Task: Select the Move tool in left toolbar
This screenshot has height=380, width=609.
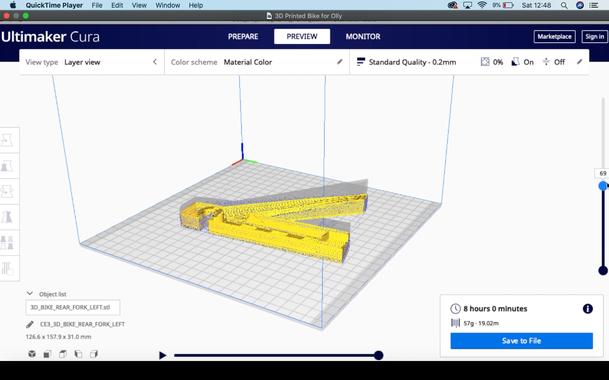Action: click(7, 141)
